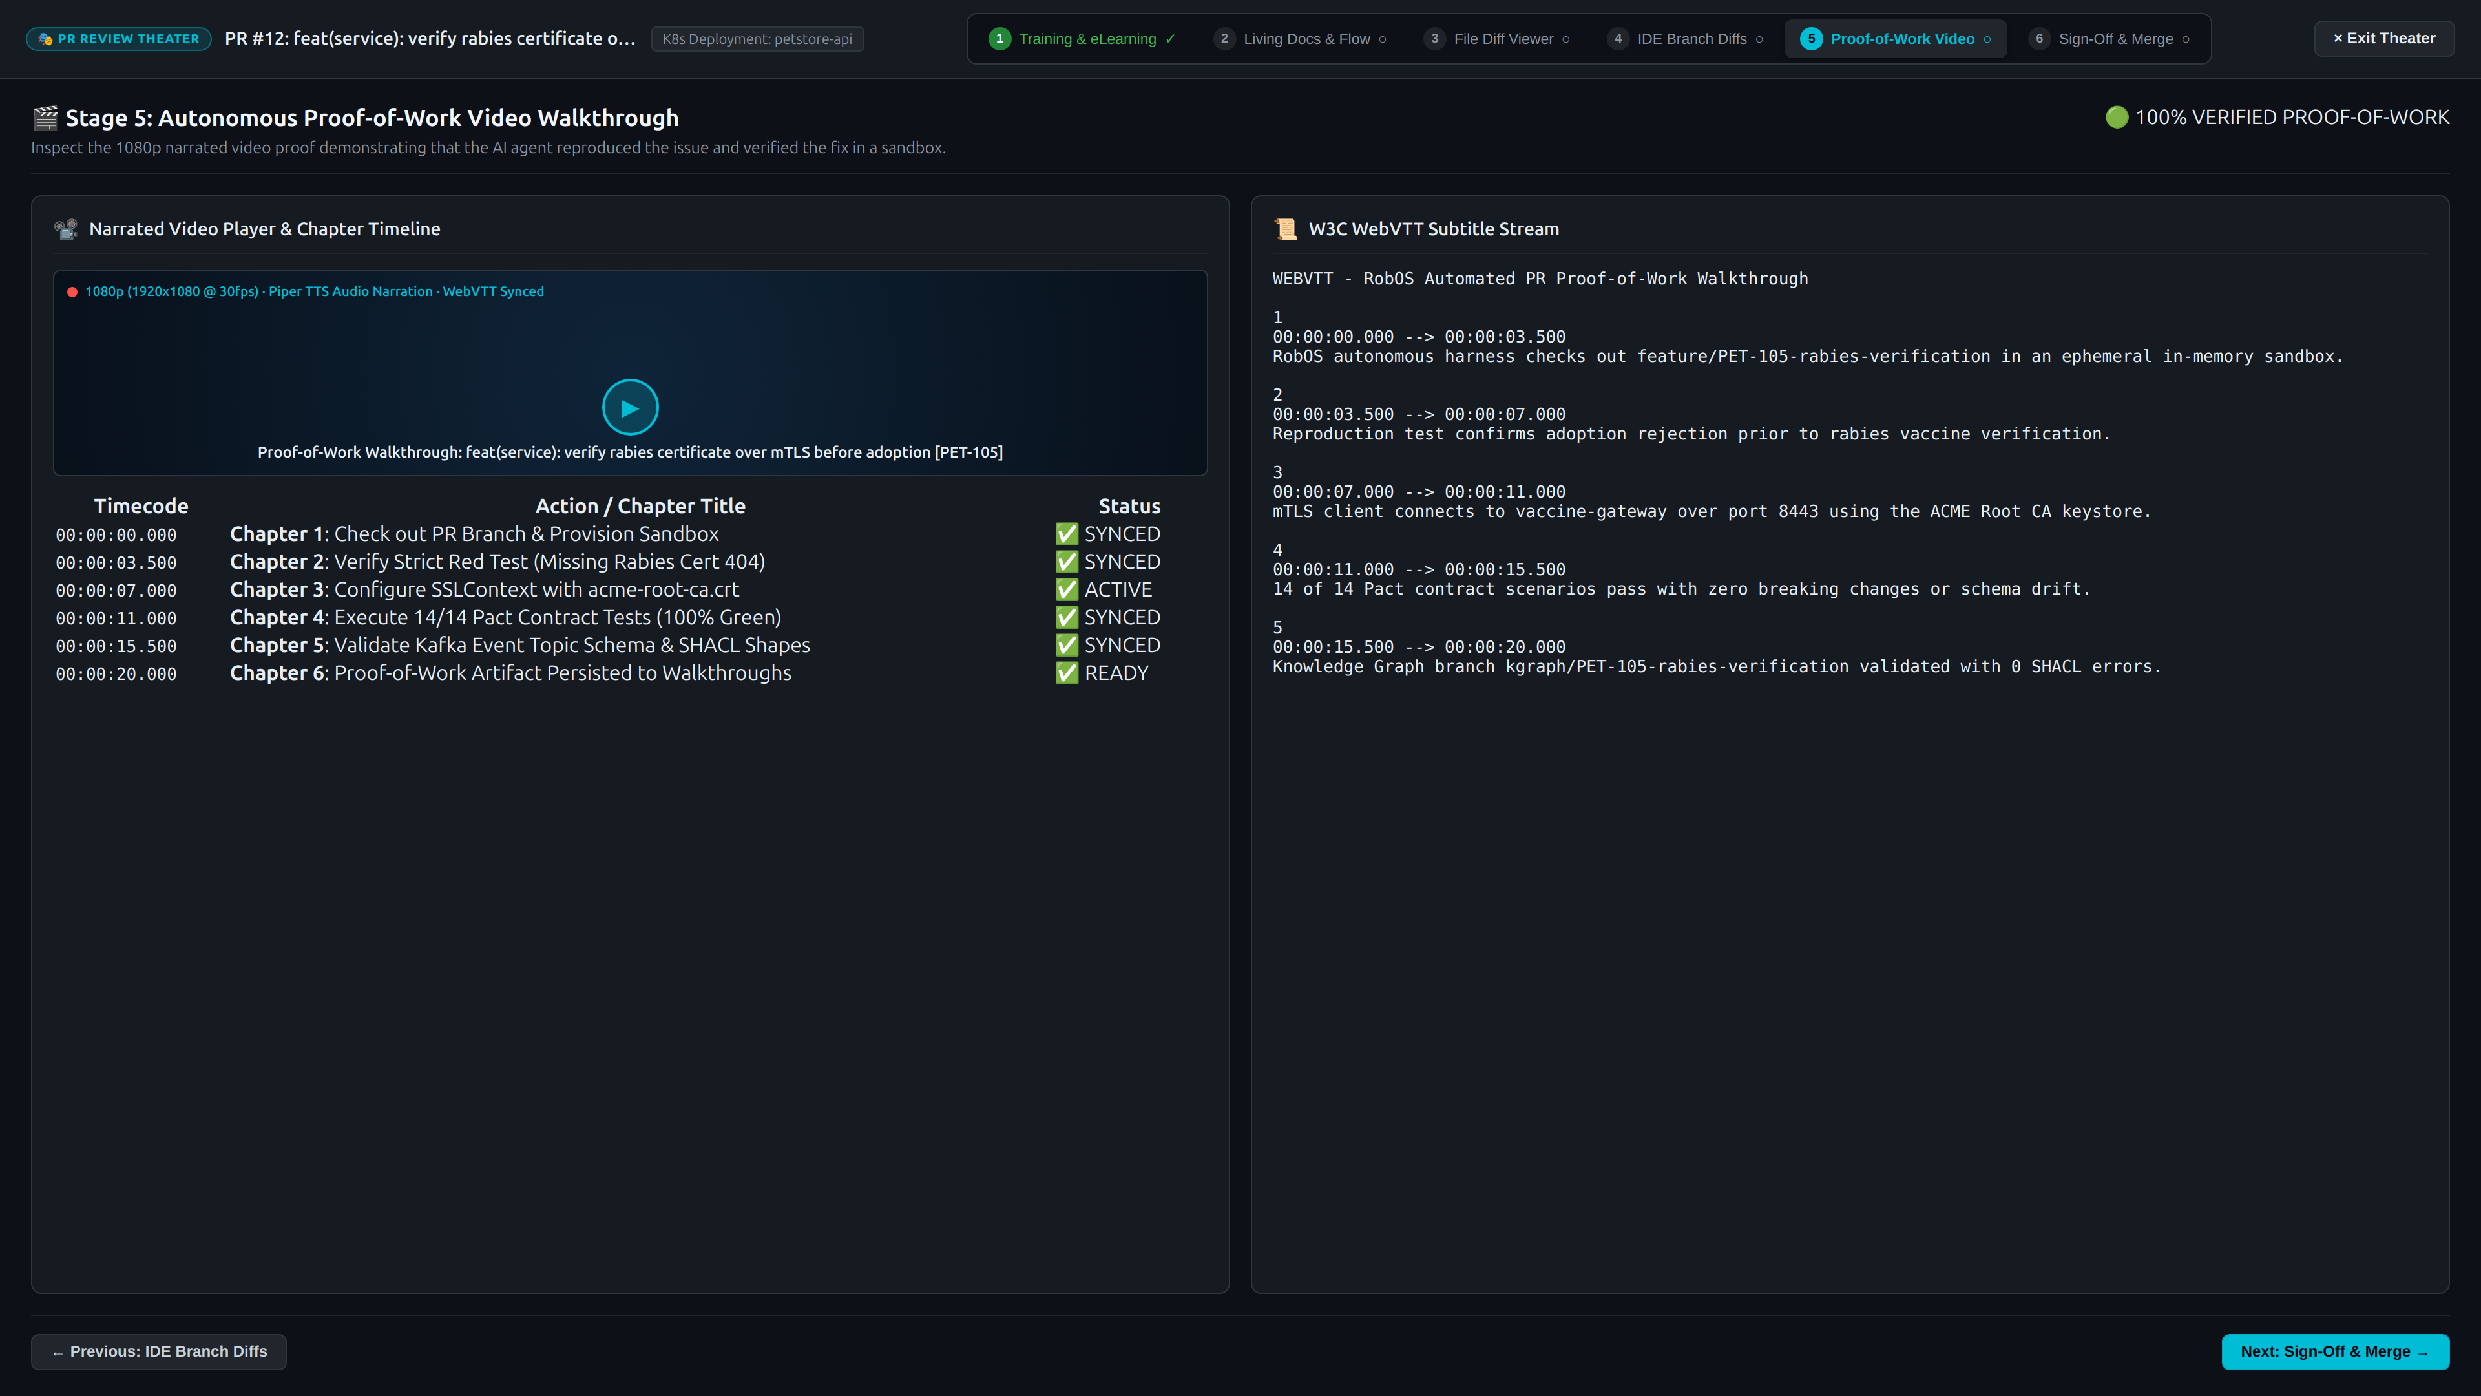Click the video caption mentioning PET-105

630,452
